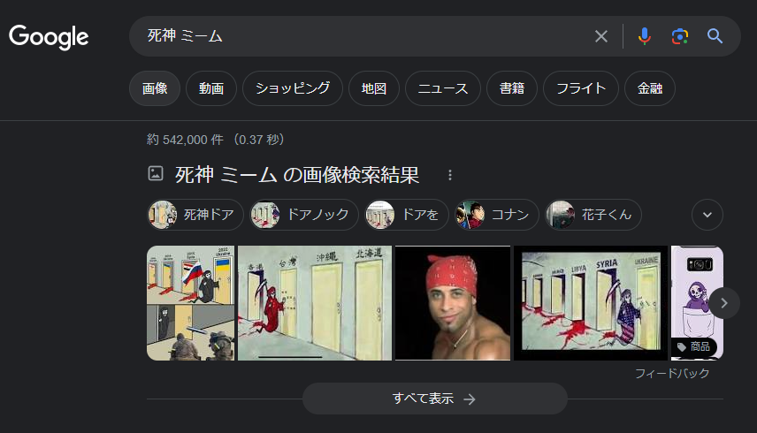Clear the search box with X icon
This screenshot has width=757, height=433.
tap(601, 36)
